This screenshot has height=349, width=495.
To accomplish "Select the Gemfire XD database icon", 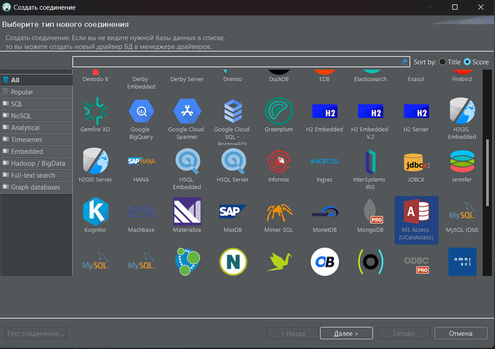I will coord(95,111).
